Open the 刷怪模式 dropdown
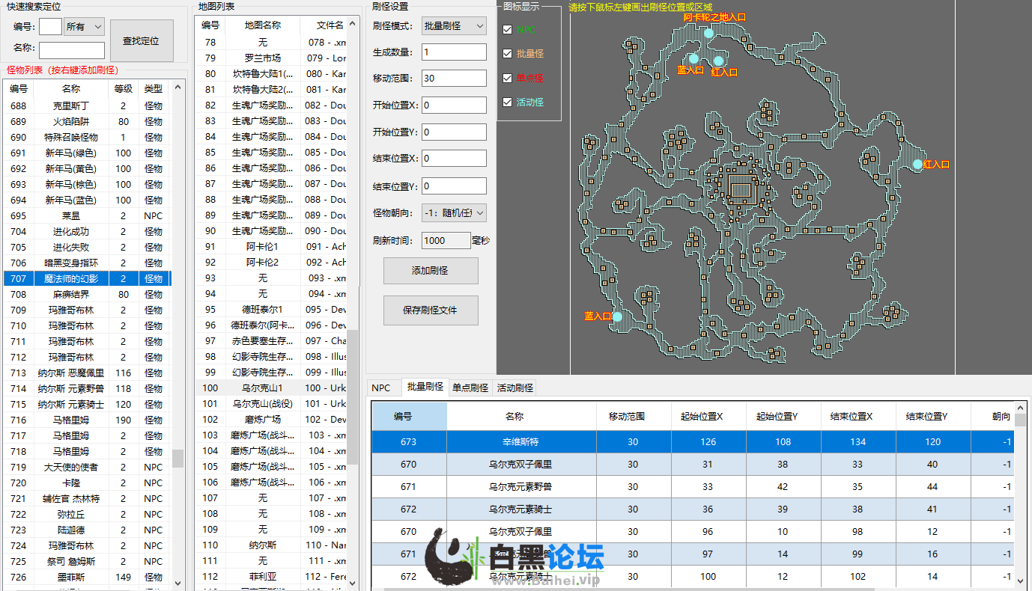Image resolution: width=1032 pixels, height=591 pixels. click(454, 26)
